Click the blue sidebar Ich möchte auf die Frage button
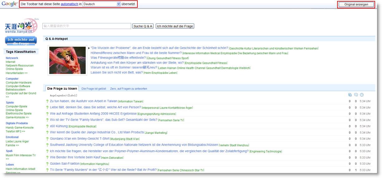The width and height of the screenshot is (382, 178). coord(21,41)
